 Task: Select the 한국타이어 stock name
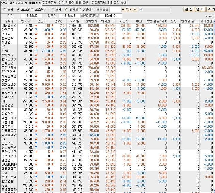point(9,59)
